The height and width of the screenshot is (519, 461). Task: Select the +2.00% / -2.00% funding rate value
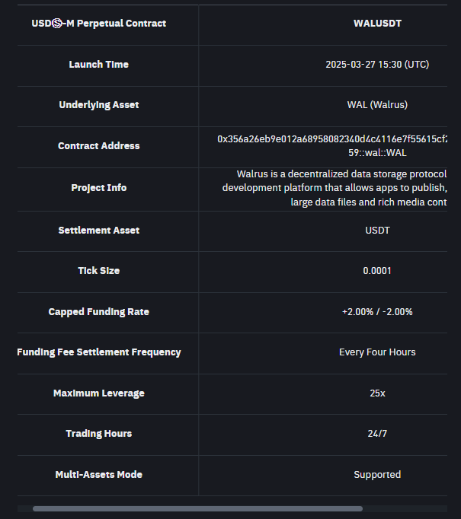pos(377,312)
